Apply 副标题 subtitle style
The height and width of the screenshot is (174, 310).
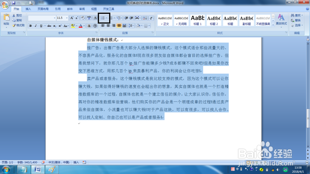(246, 20)
